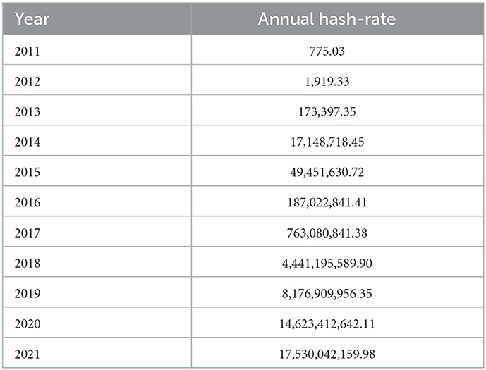The width and height of the screenshot is (486, 370).
Task: Click the 2019 row label
Action: coord(28,292)
